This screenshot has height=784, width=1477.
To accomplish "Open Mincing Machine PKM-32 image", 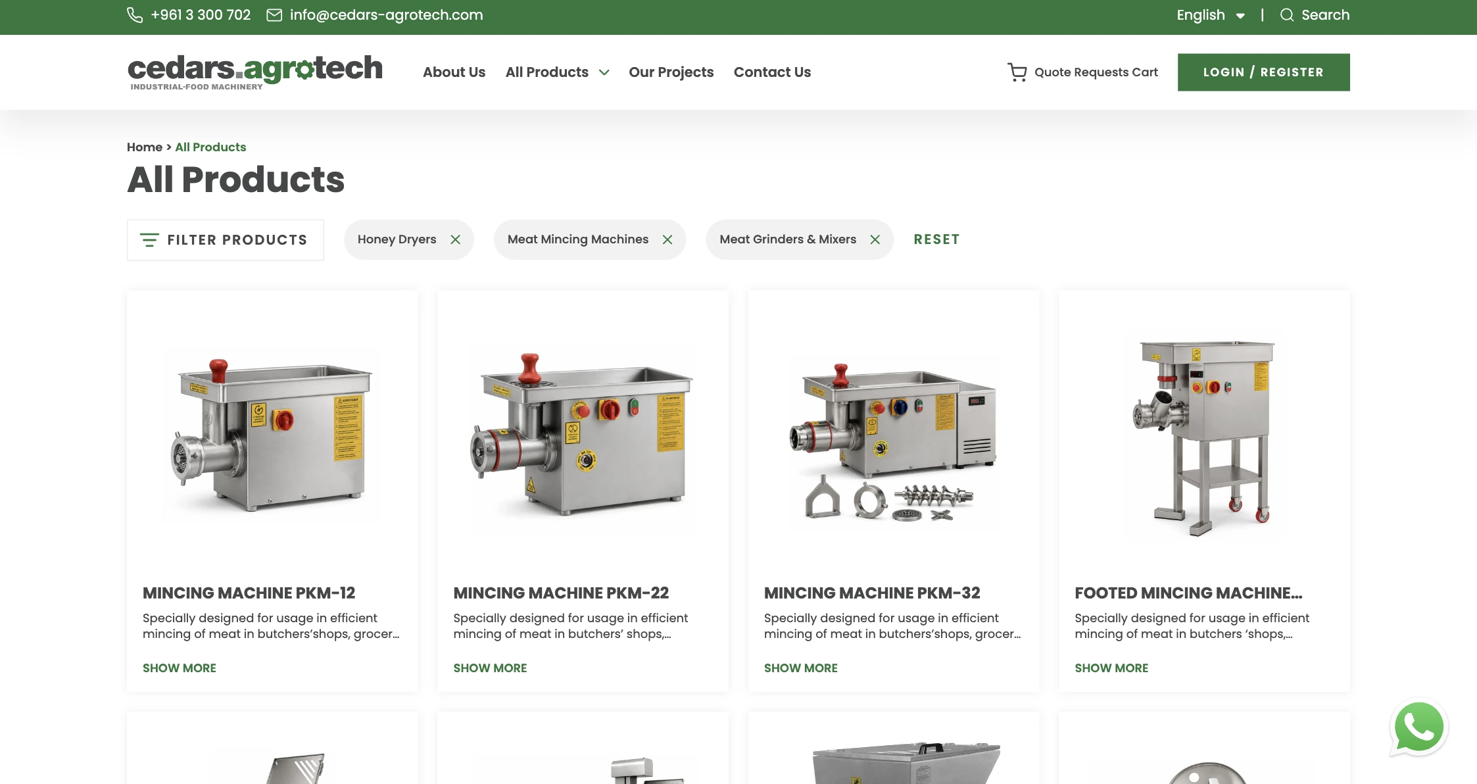I will 894,442.
